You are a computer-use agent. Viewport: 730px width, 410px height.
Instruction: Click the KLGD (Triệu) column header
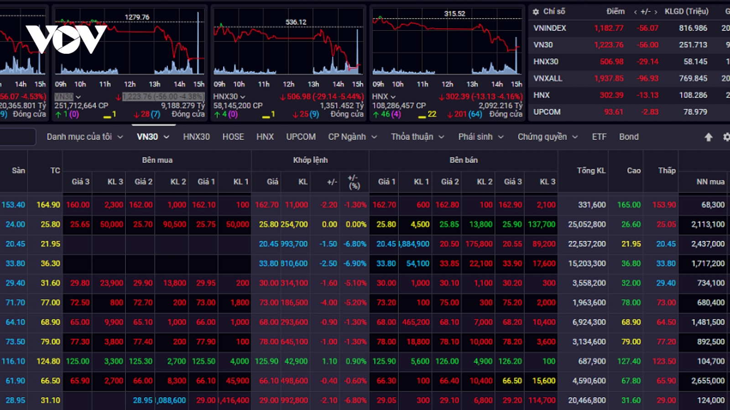686,11
